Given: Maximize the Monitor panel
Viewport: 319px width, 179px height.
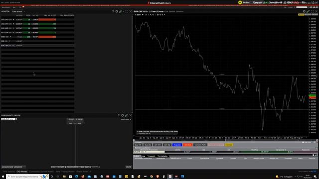Looking at the screenshot, I should click(x=127, y=11).
